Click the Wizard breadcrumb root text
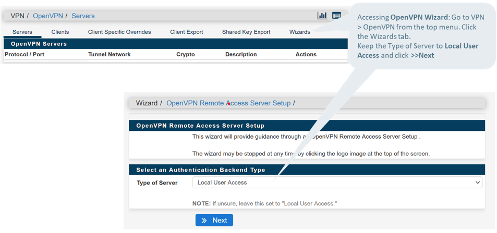Image resolution: width=497 pixels, height=233 pixels. [x=147, y=103]
